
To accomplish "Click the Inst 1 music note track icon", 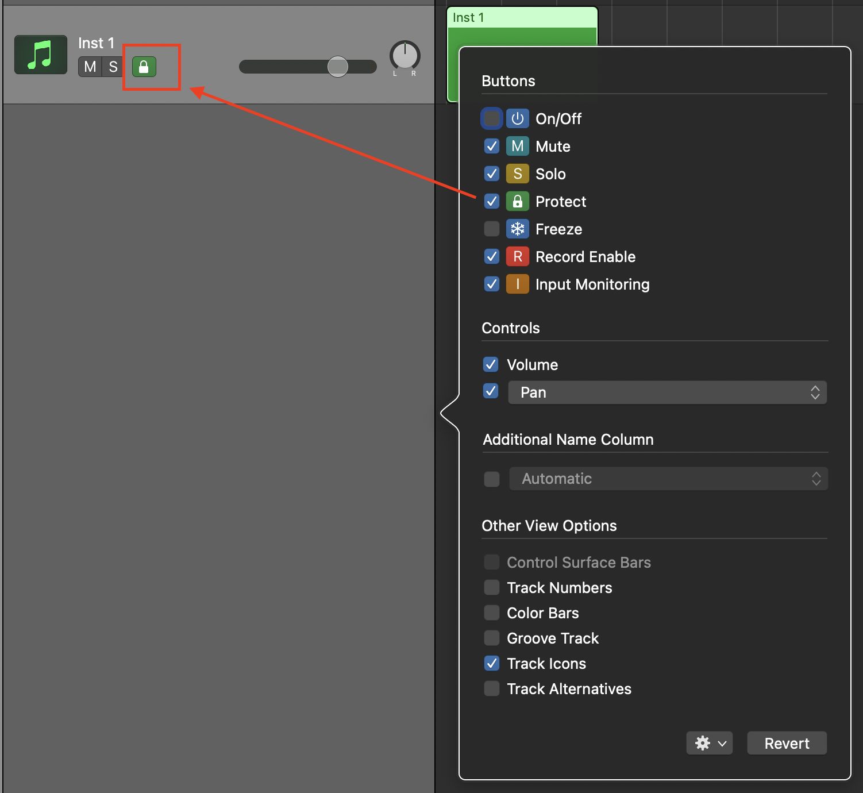I will 41,55.
